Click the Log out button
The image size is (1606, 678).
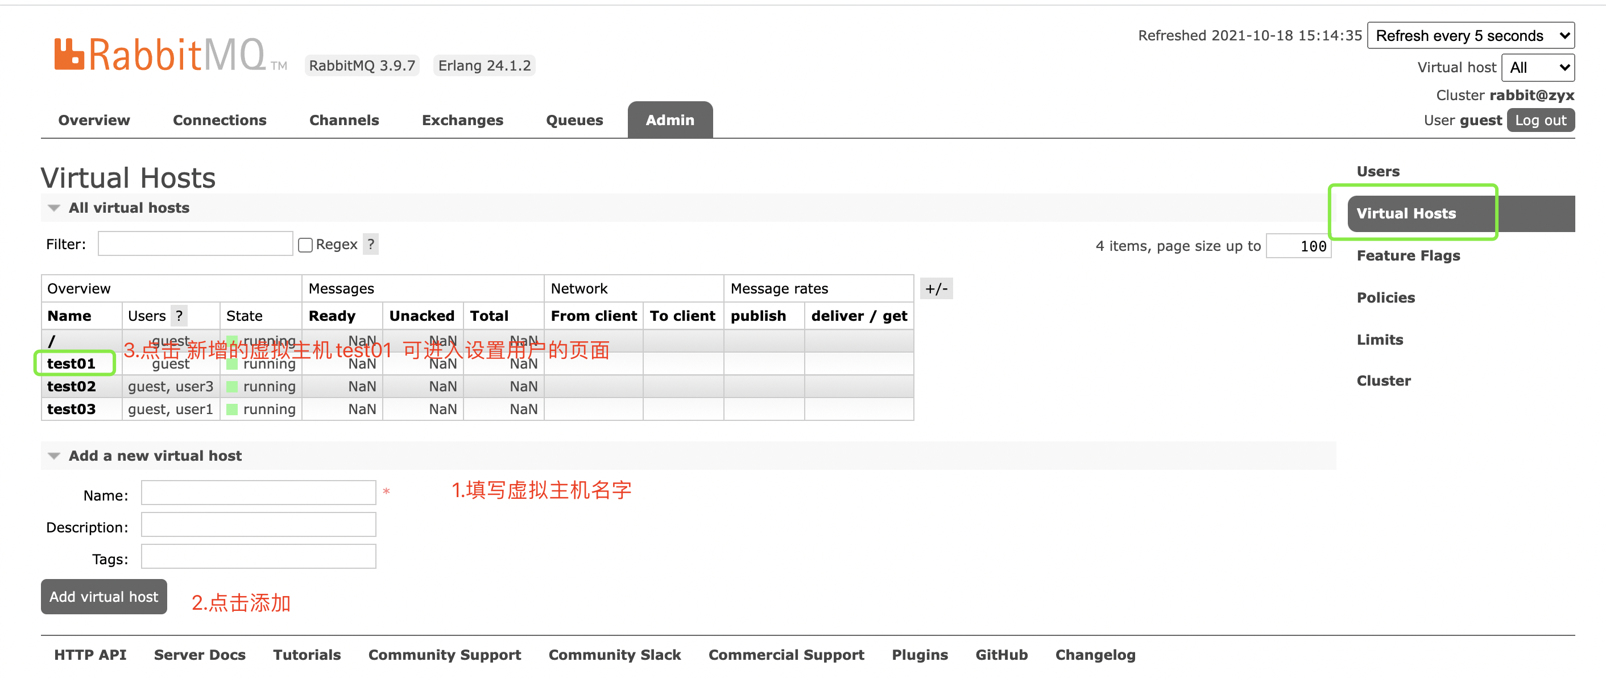pyautogui.click(x=1540, y=121)
